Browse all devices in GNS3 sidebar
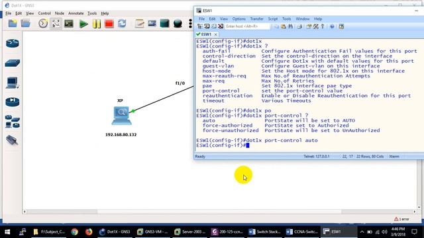The image size is (424, 238). tap(13, 122)
